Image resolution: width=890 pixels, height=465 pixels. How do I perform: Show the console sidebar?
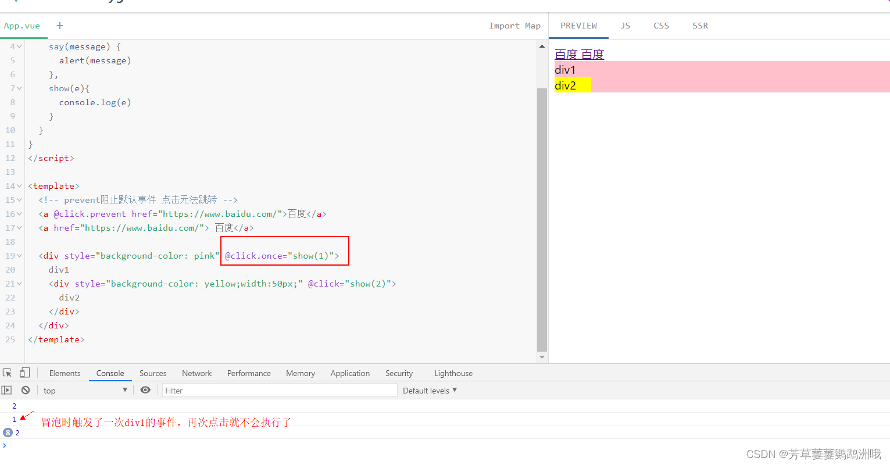coord(7,390)
